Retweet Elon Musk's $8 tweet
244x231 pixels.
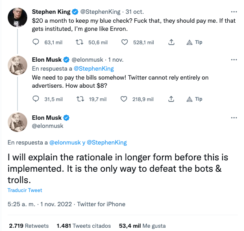coord(80,99)
